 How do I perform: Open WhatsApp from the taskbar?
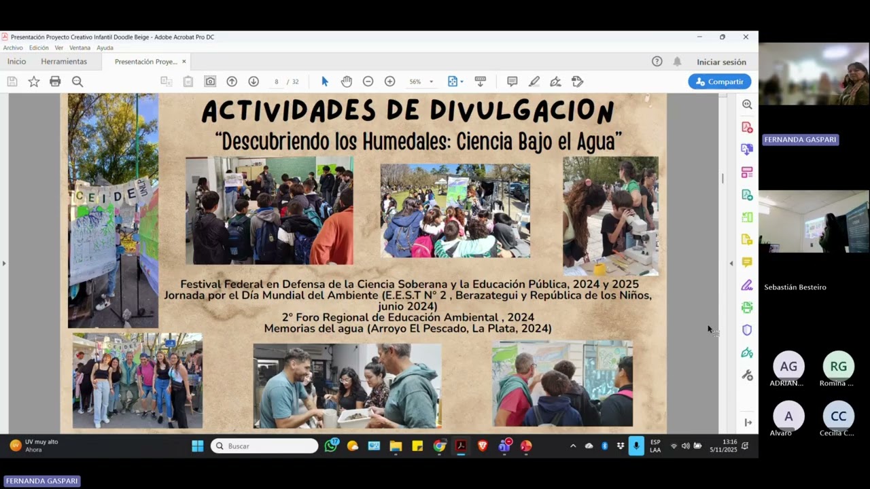click(331, 446)
